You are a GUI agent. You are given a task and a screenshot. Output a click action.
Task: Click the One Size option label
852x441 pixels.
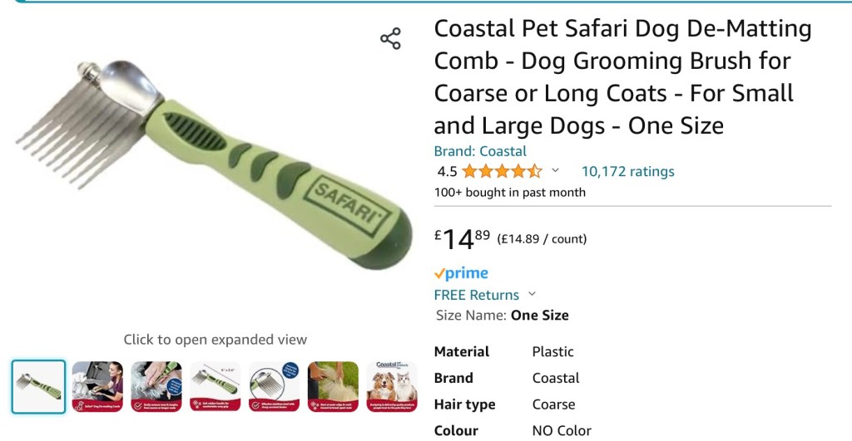[x=539, y=316]
